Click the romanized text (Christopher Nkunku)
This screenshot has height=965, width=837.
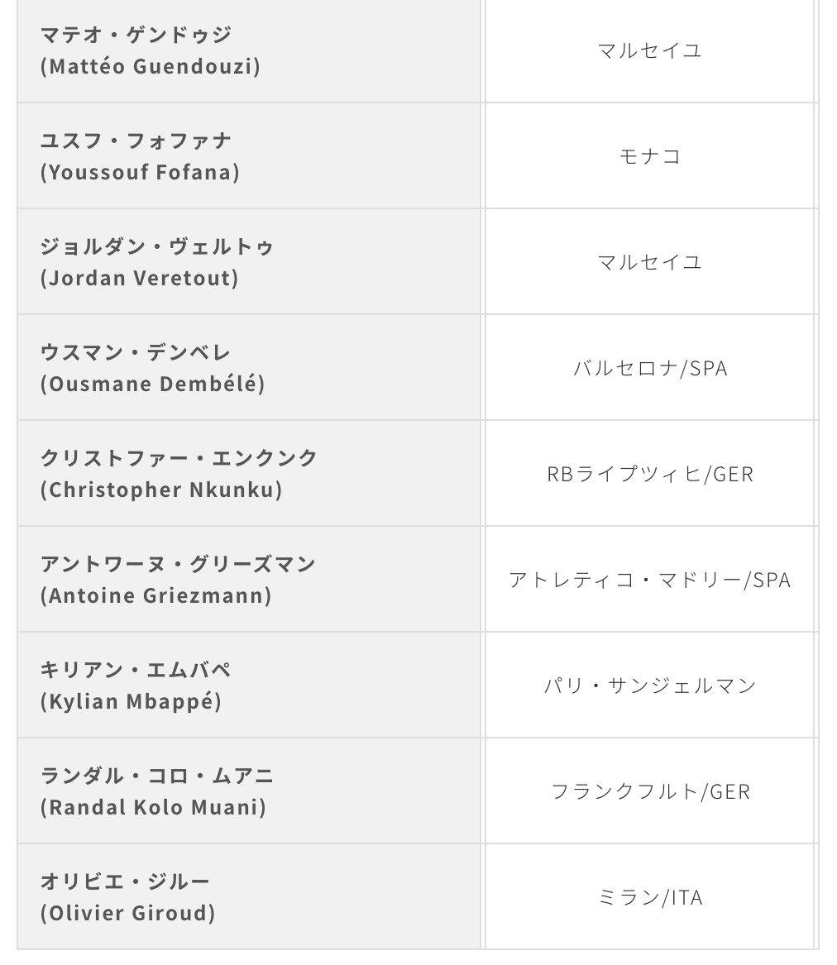(x=161, y=490)
